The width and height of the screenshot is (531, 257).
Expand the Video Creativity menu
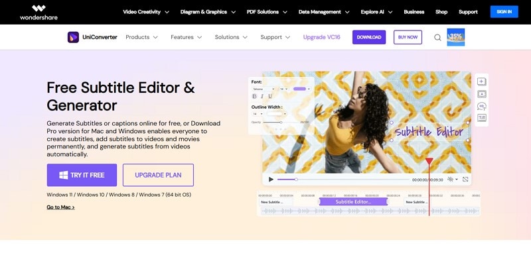pos(146,12)
